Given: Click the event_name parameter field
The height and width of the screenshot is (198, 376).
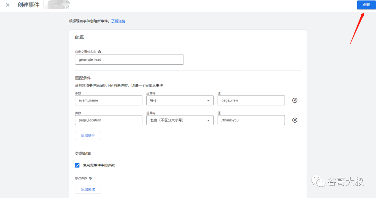Looking at the screenshot, I should [x=109, y=100].
